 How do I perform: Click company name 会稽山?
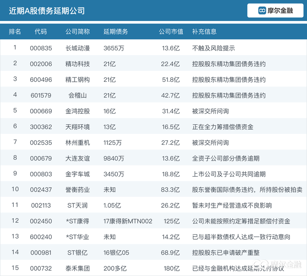tap(78, 95)
